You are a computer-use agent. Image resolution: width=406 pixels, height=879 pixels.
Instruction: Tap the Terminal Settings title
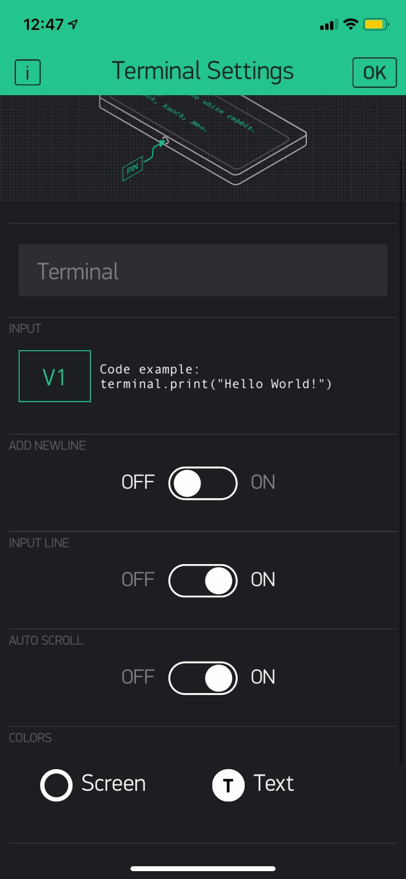click(x=203, y=71)
